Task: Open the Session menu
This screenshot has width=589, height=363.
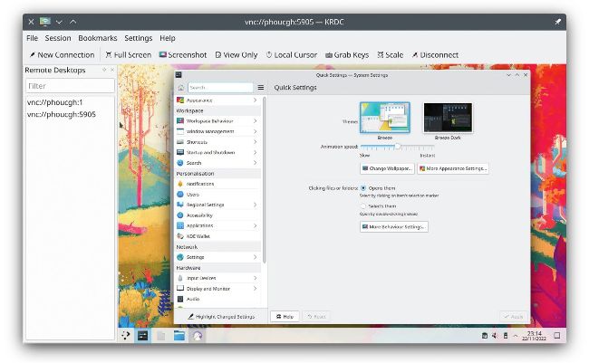Action: click(x=58, y=38)
